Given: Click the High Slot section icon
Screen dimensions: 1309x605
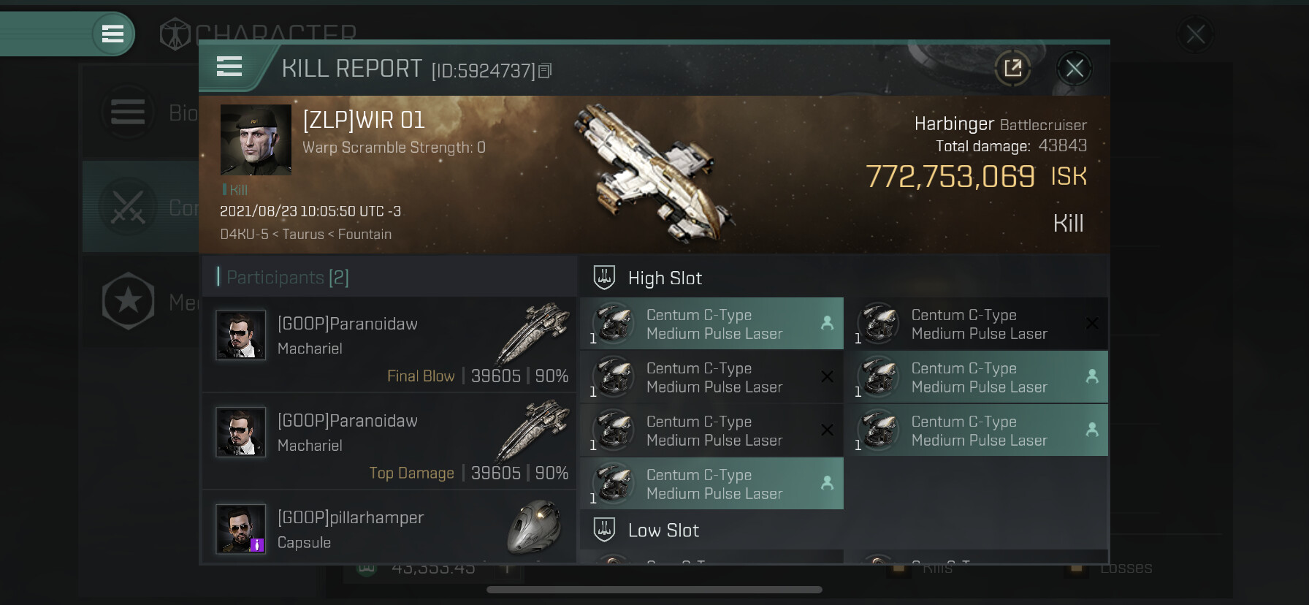Looking at the screenshot, I should click(604, 278).
